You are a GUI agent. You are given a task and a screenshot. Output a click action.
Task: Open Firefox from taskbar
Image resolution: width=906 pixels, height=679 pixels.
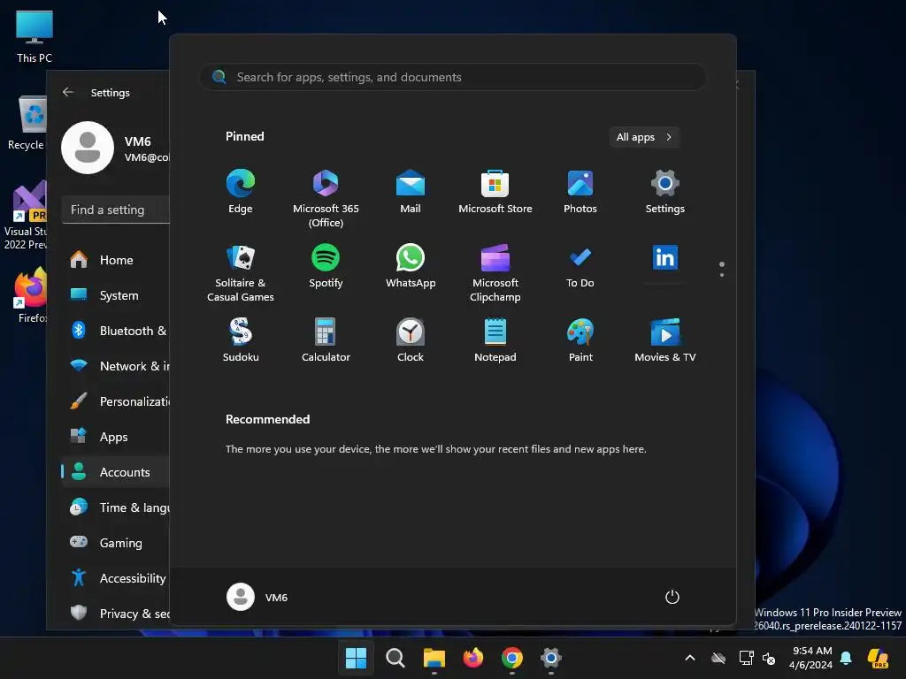473,658
